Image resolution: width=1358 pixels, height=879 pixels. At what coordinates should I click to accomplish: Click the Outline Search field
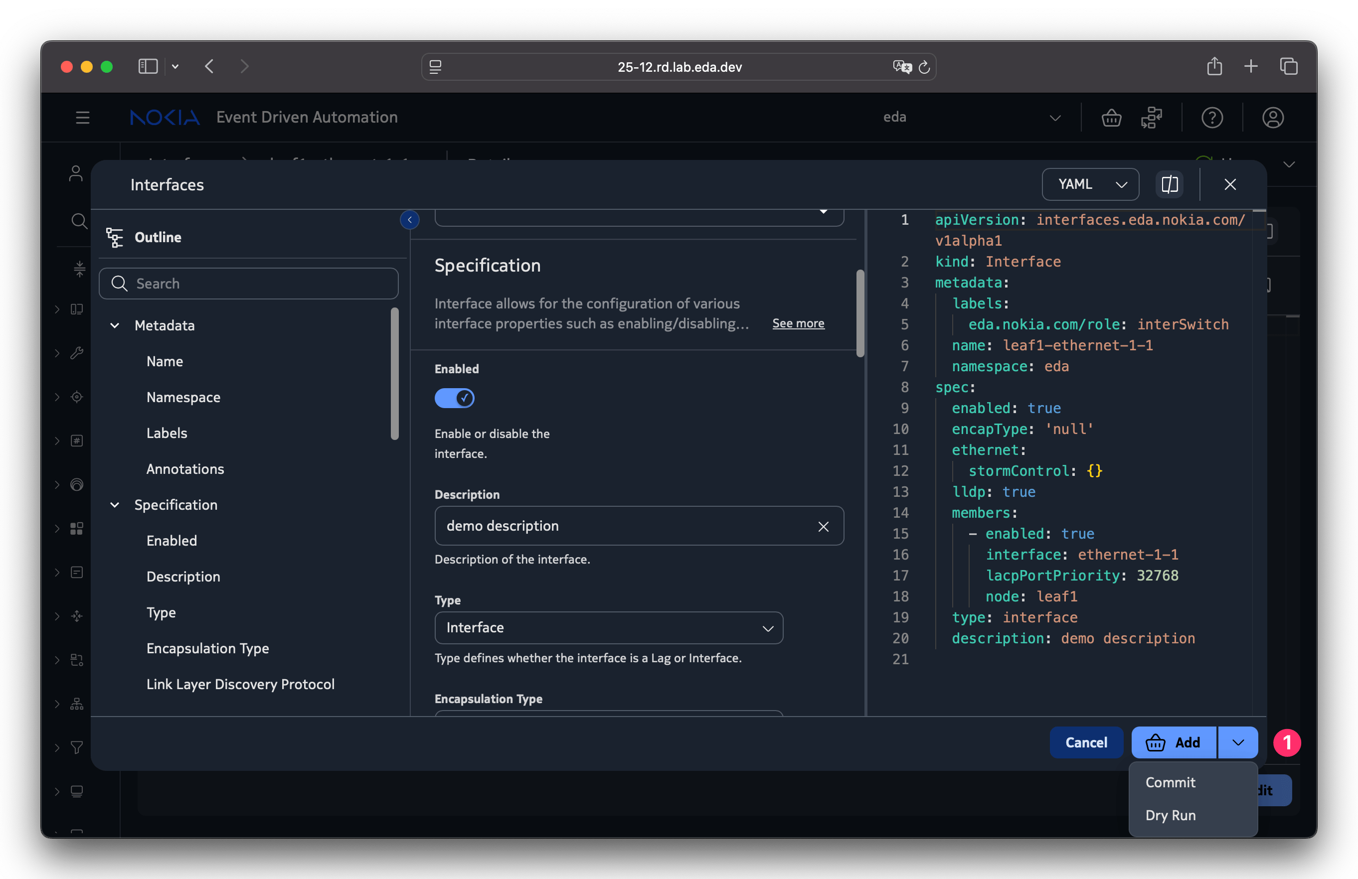(x=249, y=284)
